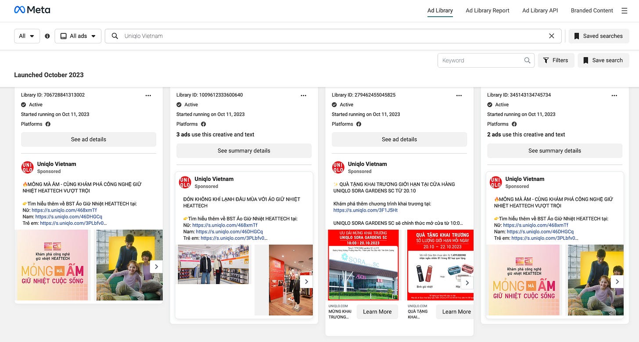Advance carousel arrow in first ad card
The image size is (639, 342).
[x=156, y=266]
